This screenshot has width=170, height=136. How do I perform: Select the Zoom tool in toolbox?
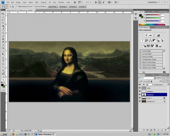click(x=3, y=80)
